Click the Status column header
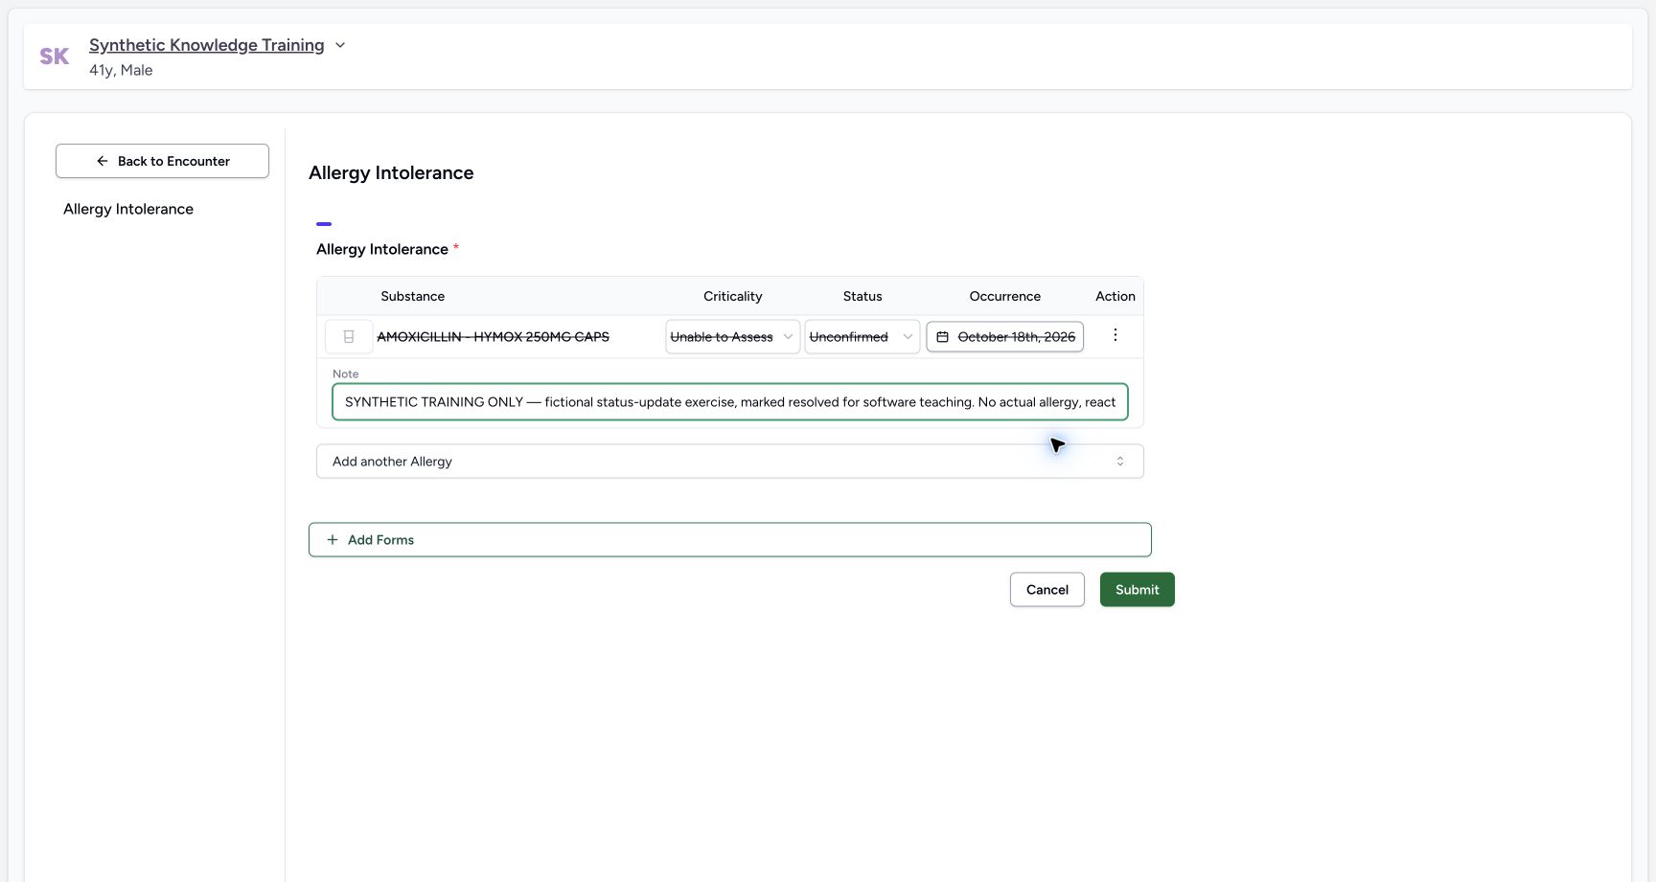1656x882 pixels. pos(862,297)
